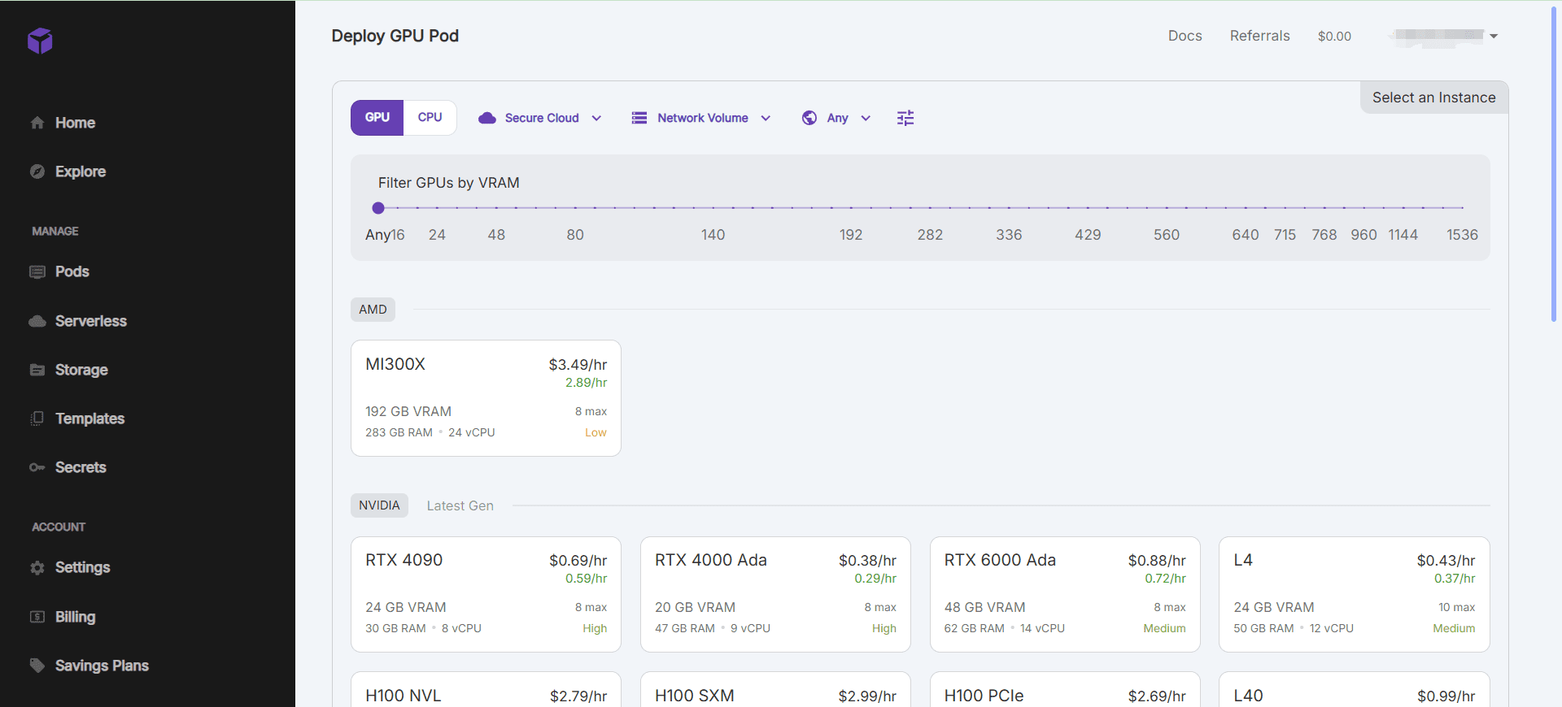Click the Pods sidebar icon
The width and height of the screenshot is (1562, 707).
pyautogui.click(x=37, y=271)
